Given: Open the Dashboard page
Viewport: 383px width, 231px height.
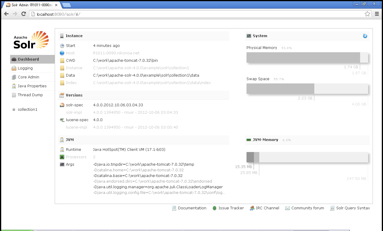Looking at the screenshot, I should coord(32,59).
